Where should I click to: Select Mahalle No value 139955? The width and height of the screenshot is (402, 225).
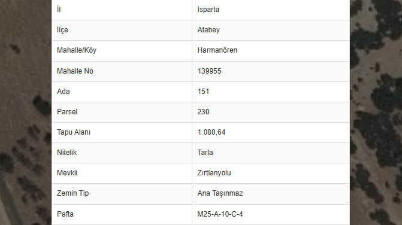[209, 71]
